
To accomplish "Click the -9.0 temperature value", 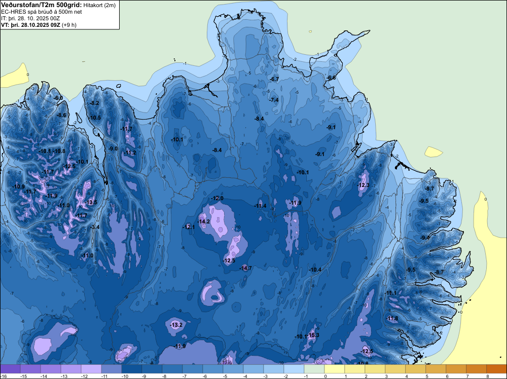I will (113, 148).
